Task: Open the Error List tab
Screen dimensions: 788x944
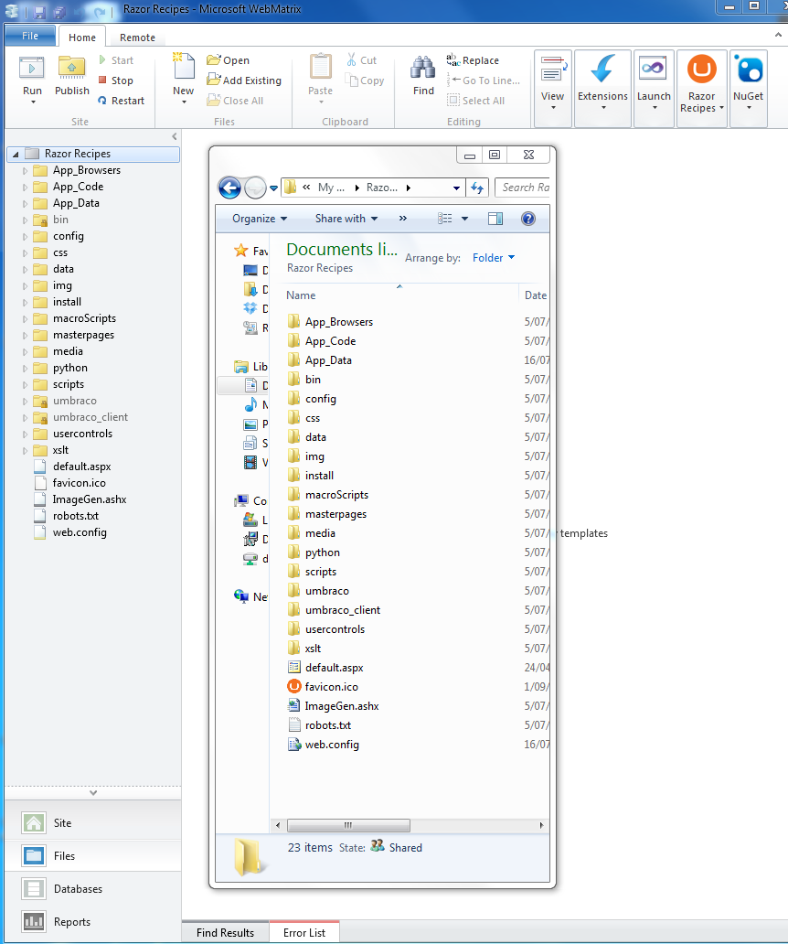Action: click(304, 932)
